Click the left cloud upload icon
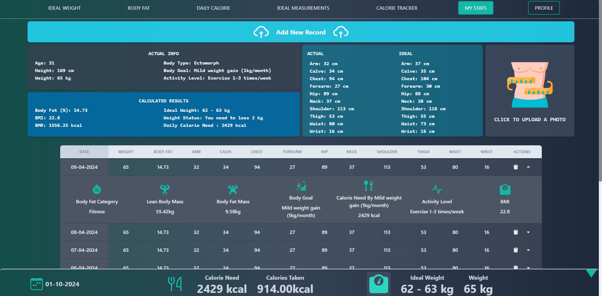The image size is (602, 296). 261,32
